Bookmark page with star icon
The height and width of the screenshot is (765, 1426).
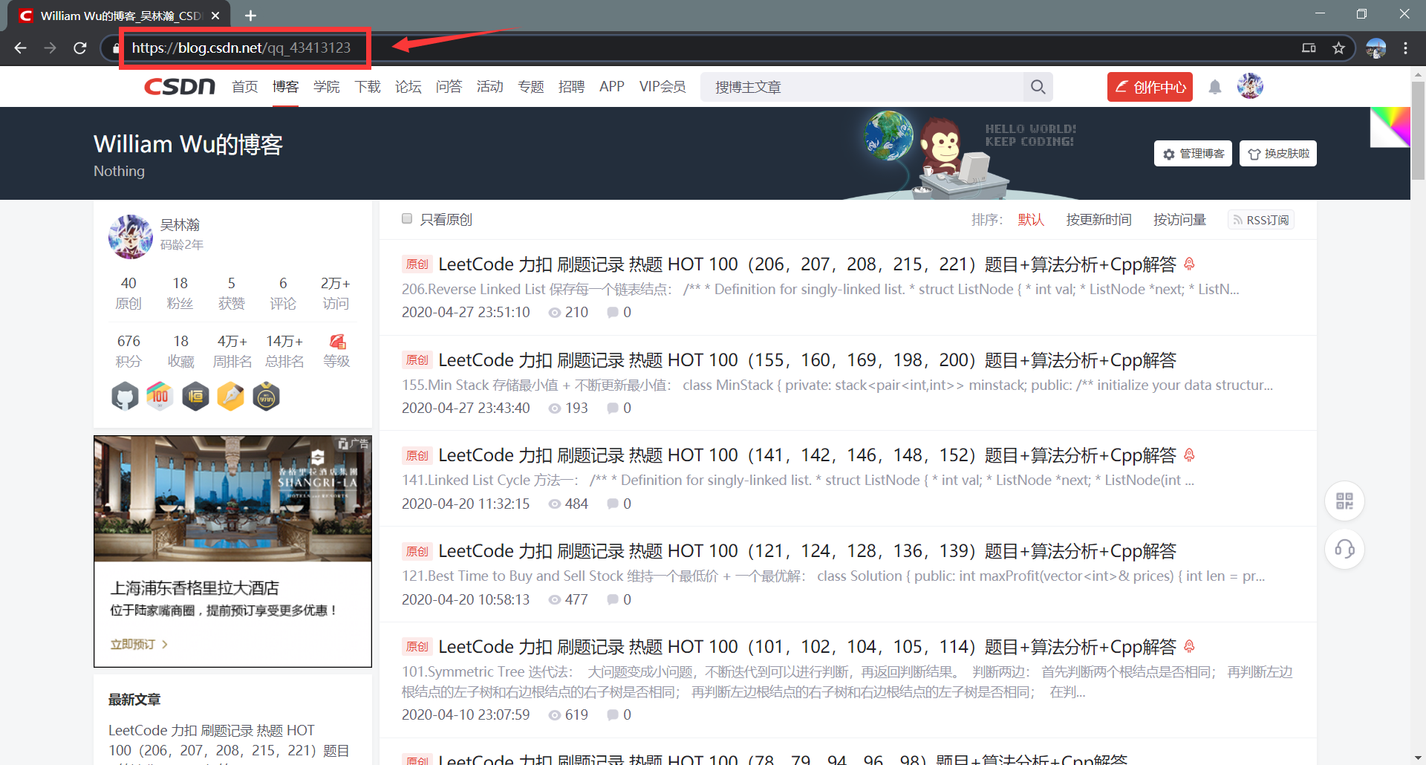(1338, 48)
